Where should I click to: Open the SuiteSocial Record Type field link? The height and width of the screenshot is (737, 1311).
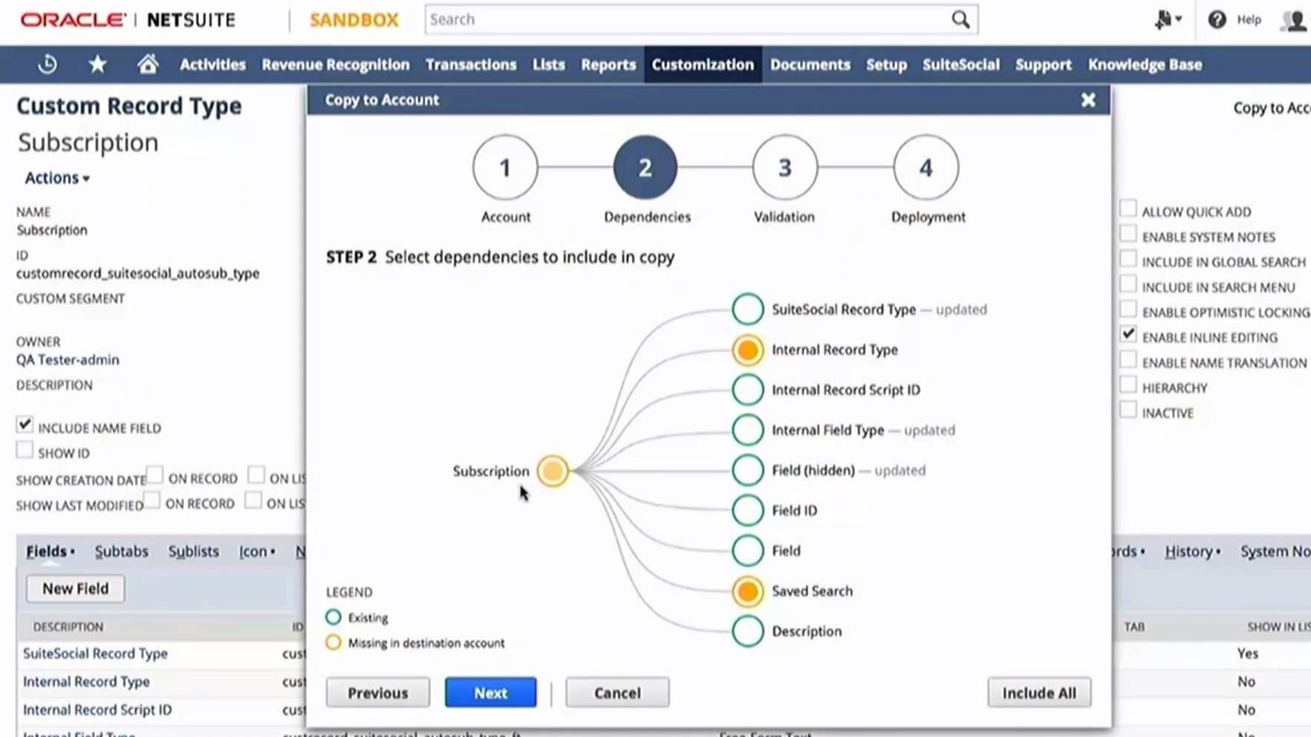pos(95,653)
